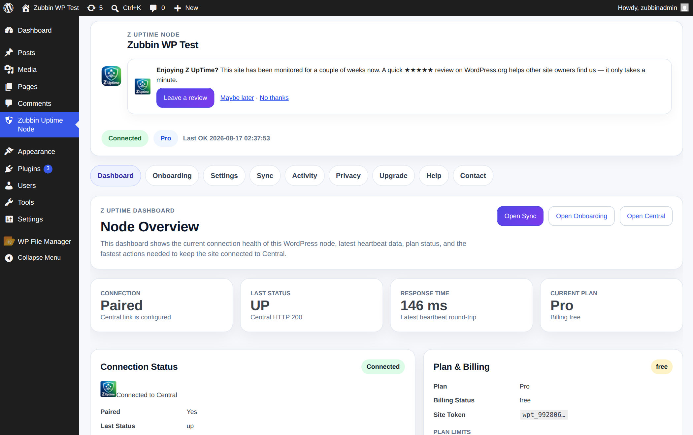Click the Open Central button
The image size is (693, 435).
click(x=646, y=216)
